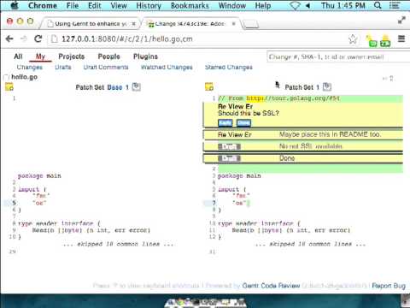Click the yellow comment icon above the Patch Set 1 pane

pos(209,86)
